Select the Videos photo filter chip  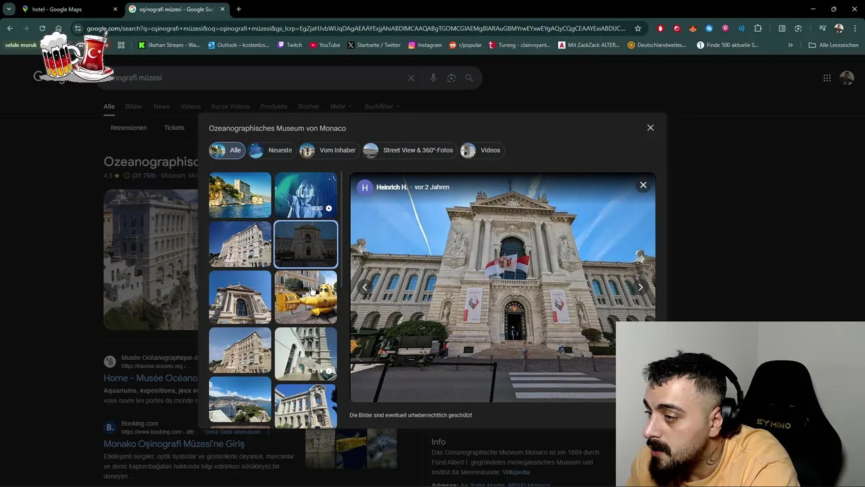pos(482,150)
